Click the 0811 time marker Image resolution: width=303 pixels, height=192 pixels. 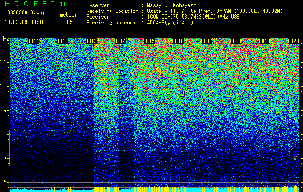[33, 41]
